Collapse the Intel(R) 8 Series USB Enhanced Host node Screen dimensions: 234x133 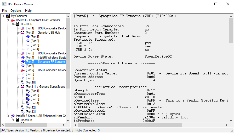pos(8,116)
